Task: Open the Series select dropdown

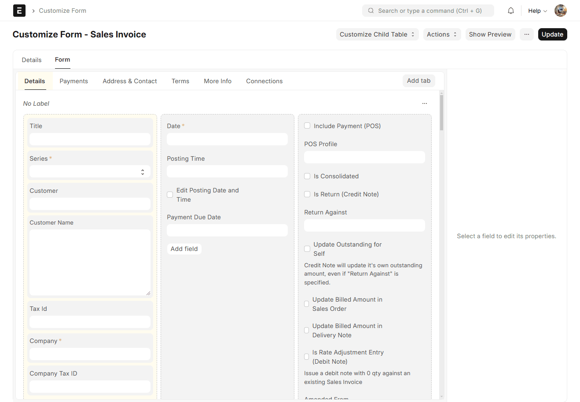Action: click(90, 172)
